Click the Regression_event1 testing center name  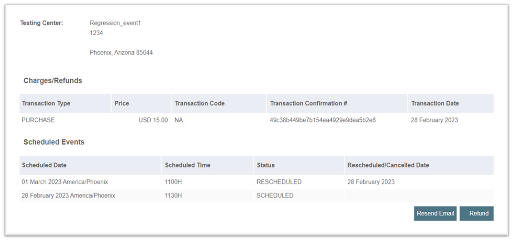tap(115, 23)
